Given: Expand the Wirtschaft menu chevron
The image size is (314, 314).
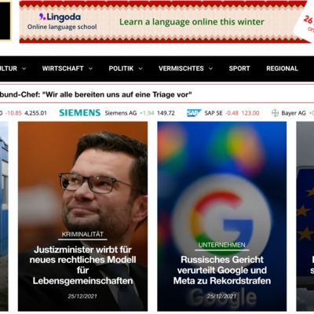Looking at the screenshot, I should point(90,68).
